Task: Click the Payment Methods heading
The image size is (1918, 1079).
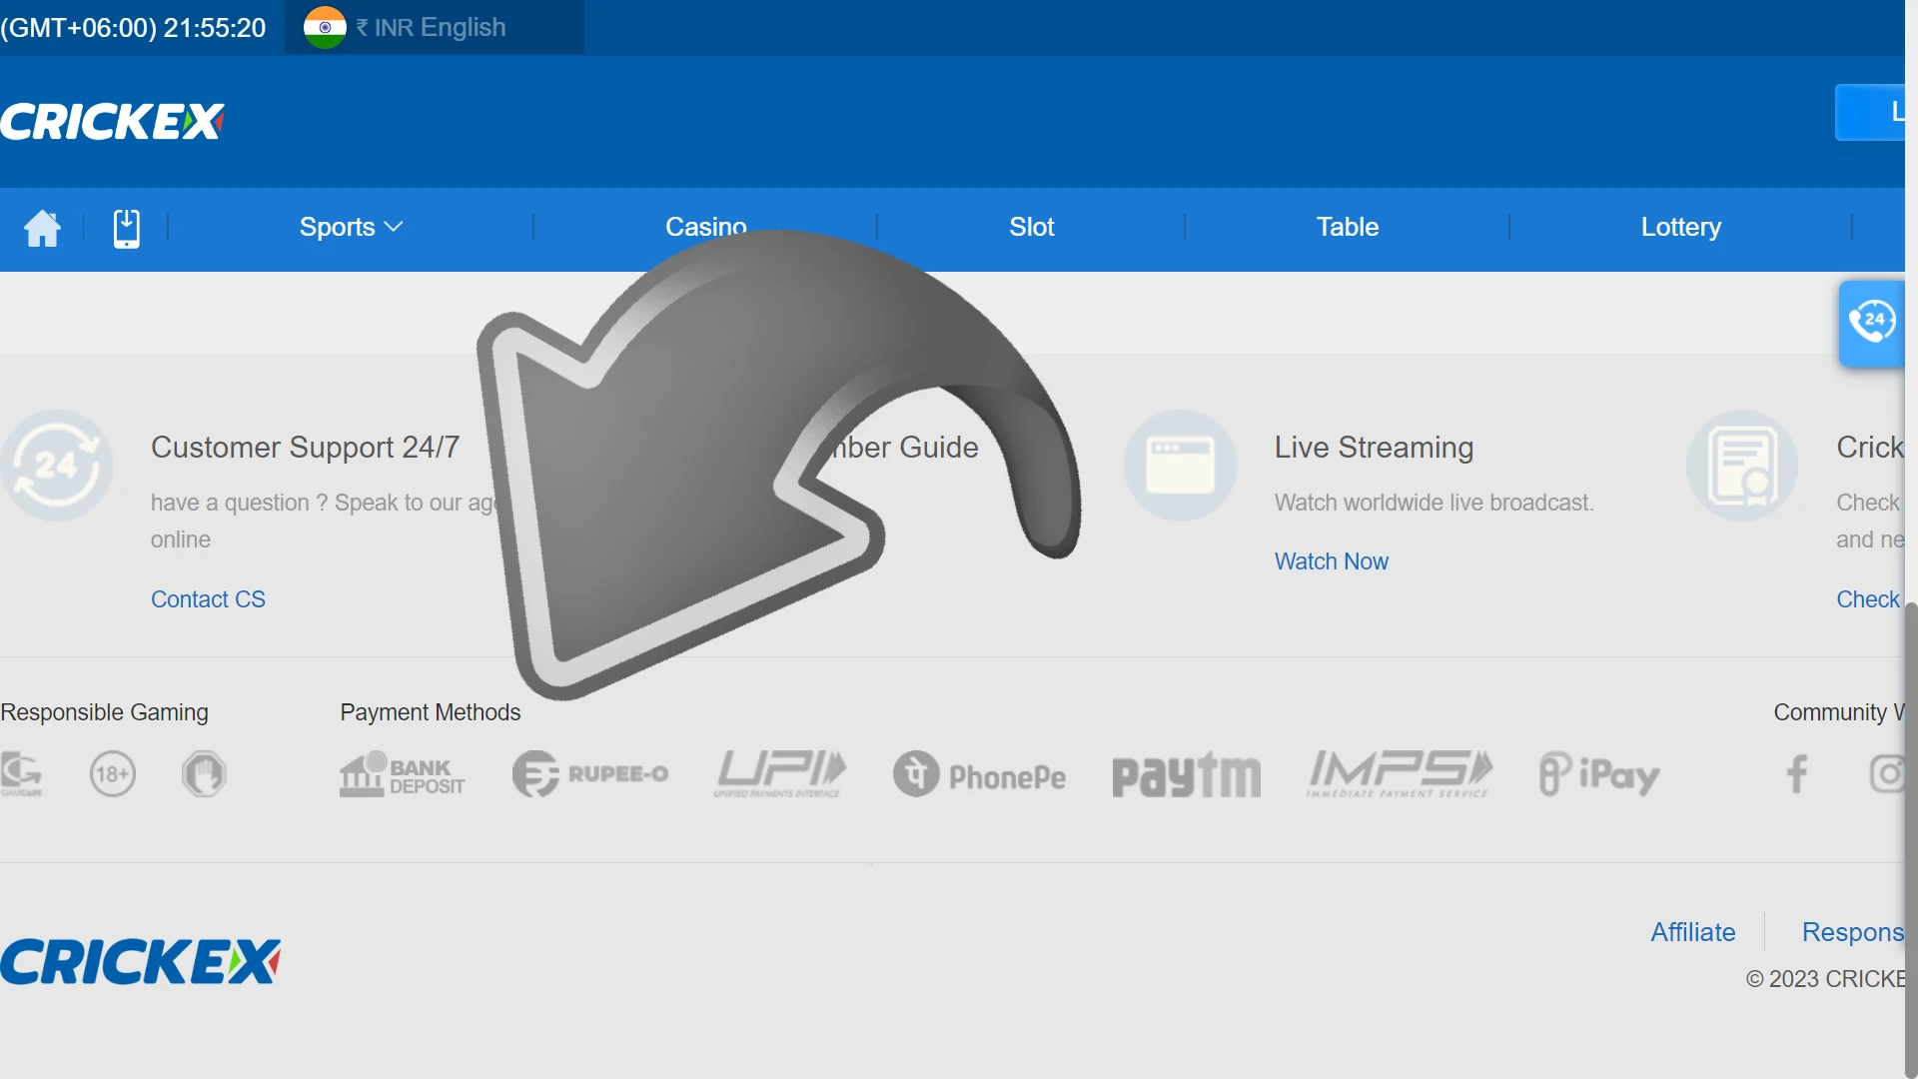Action: pyautogui.click(x=430, y=712)
